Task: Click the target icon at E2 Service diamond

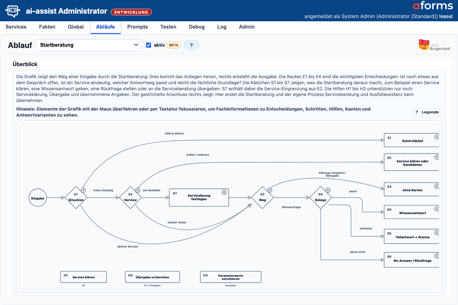Action: [138, 190]
